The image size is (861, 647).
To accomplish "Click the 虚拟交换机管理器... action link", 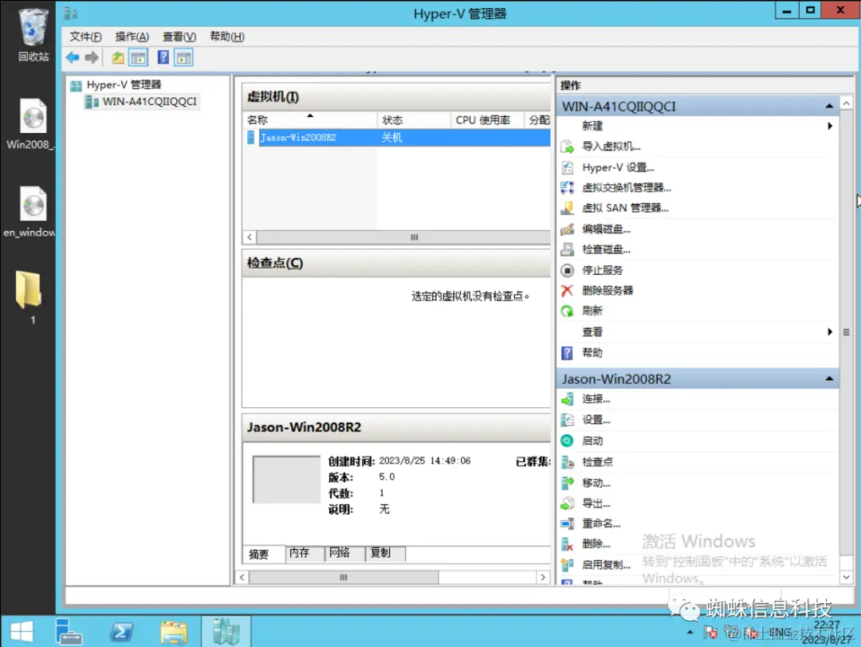I will (627, 188).
